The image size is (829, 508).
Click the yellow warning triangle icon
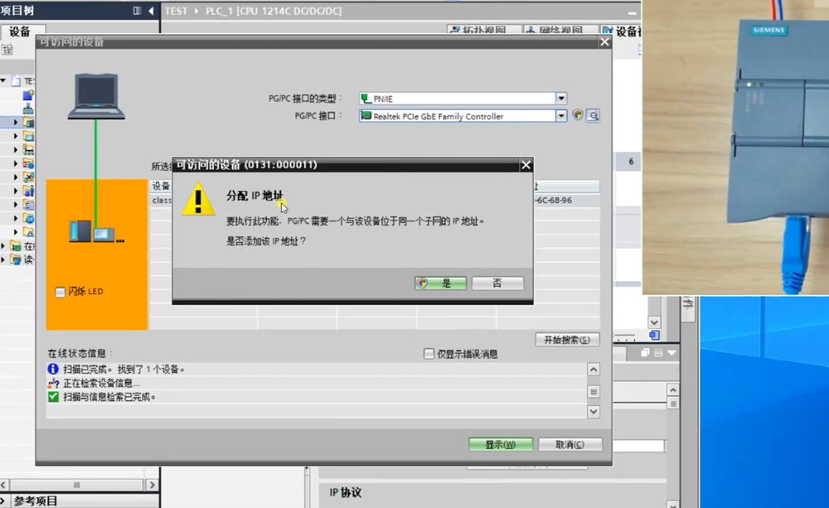pos(198,200)
